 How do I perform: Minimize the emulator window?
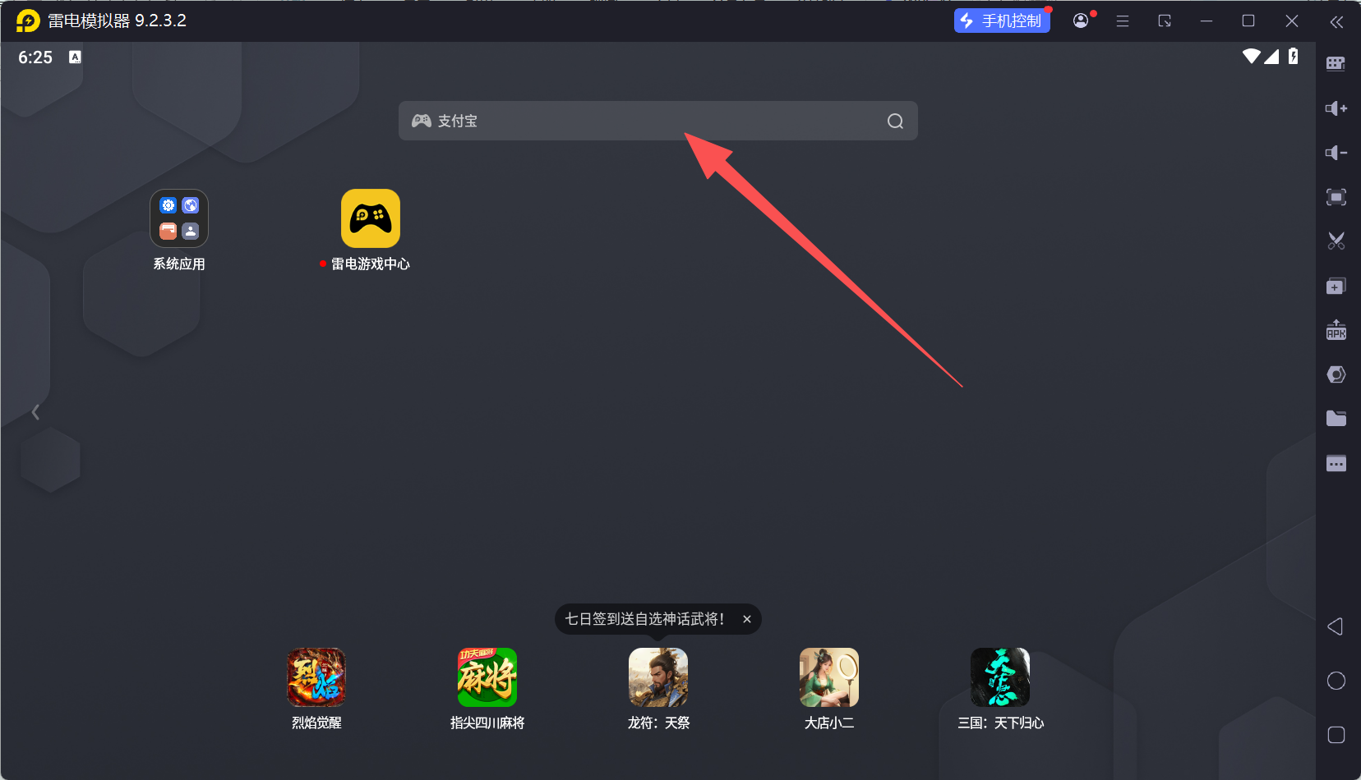point(1206,21)
